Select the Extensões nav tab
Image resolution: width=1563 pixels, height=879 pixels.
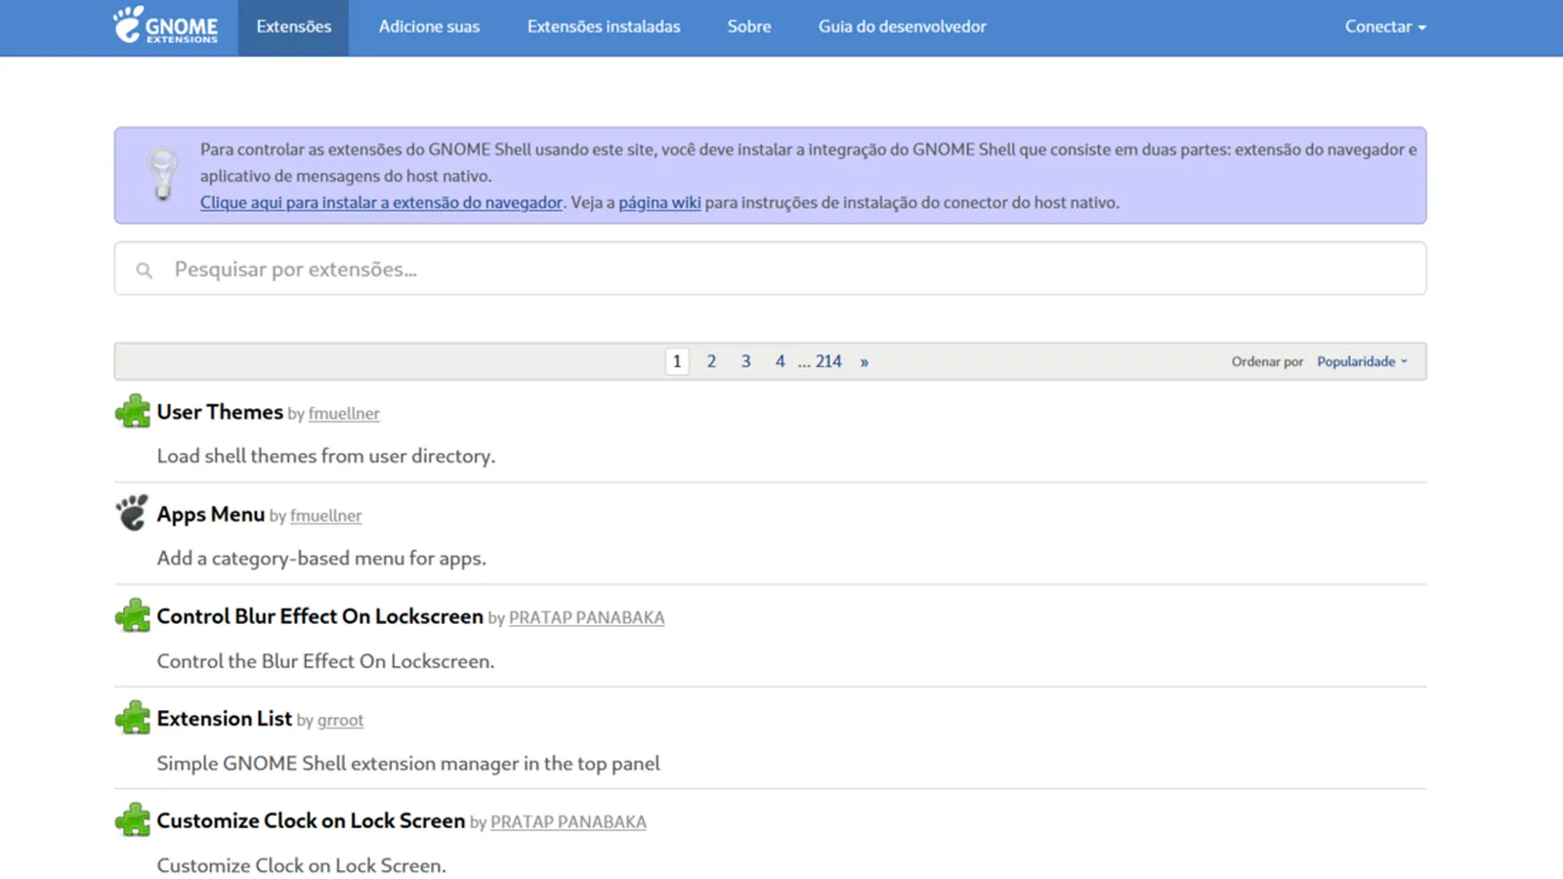(x=293, y=27)
